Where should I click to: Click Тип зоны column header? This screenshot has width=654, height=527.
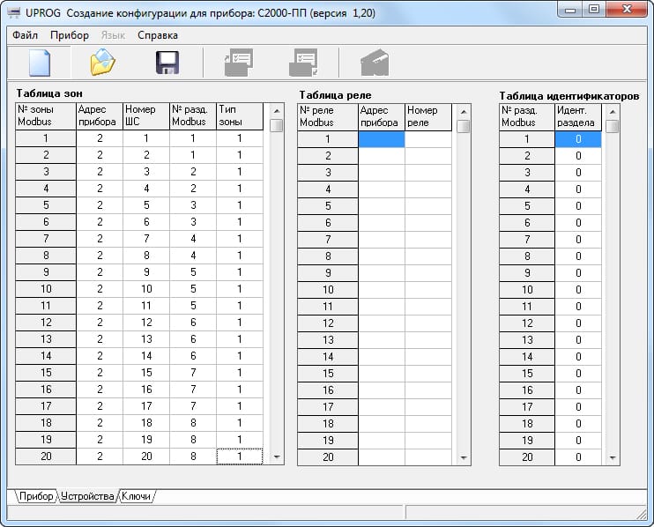click(240, 116)
